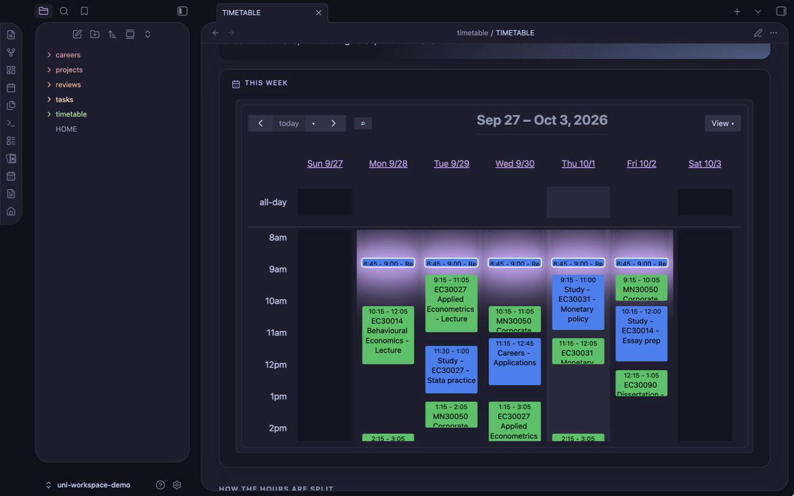Click the Sep 27 – Oct 3, 2026 title

(542, 120)
